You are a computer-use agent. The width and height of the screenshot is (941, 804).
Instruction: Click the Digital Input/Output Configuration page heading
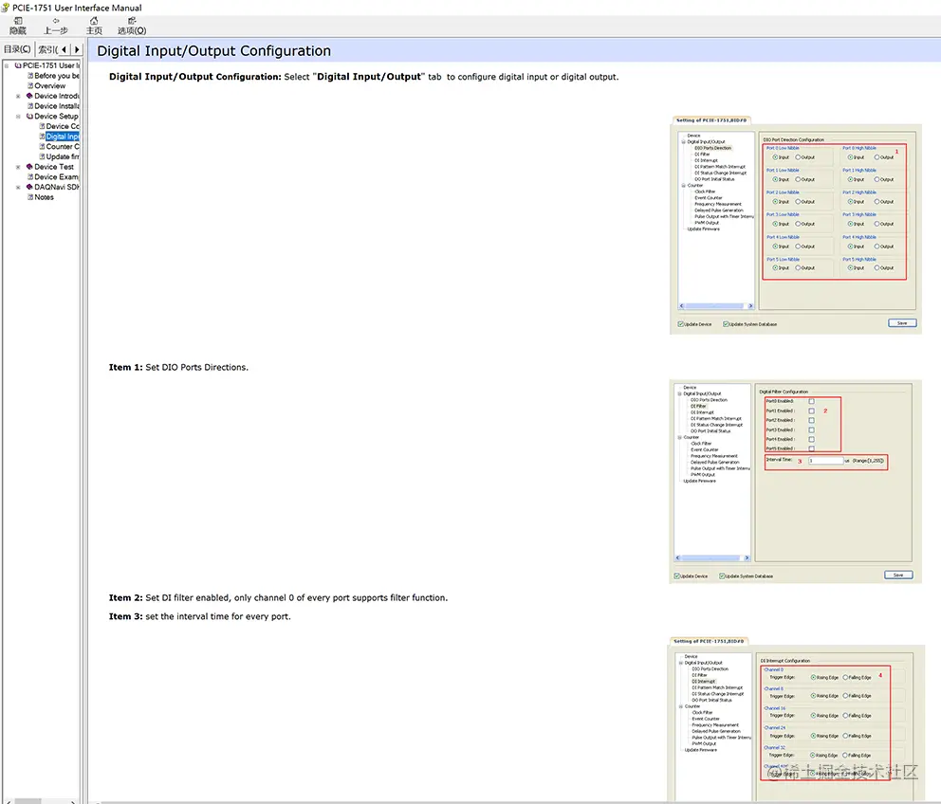pyautogui.click(x=213, y=51)
